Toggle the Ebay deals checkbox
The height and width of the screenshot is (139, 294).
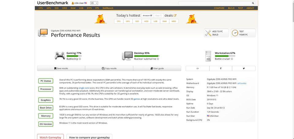(x=161, y=16)
